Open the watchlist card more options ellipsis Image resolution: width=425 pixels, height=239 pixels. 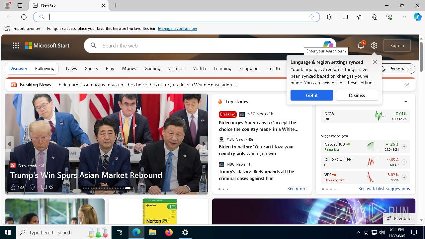405,102
